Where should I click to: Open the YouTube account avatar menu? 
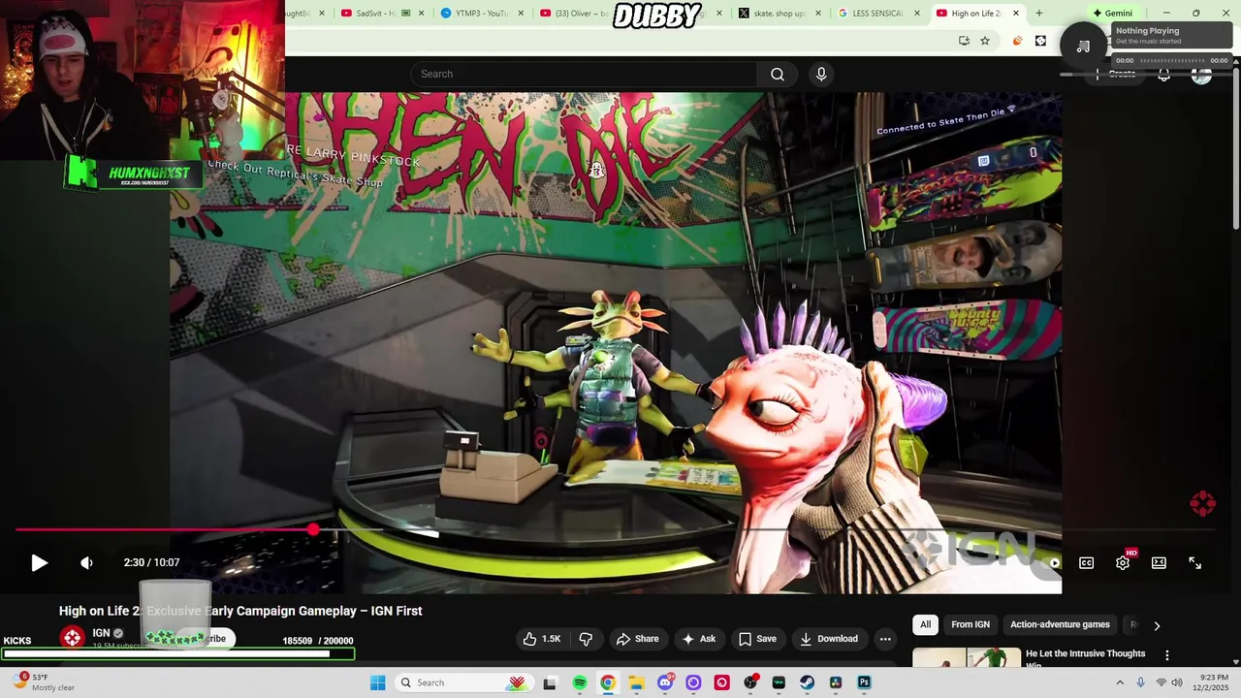pos(1201,75)
